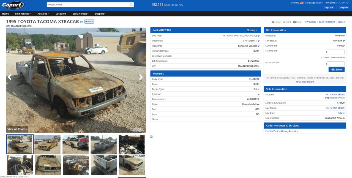
Task: Go to the Home menu item
Action: (6, 14)
